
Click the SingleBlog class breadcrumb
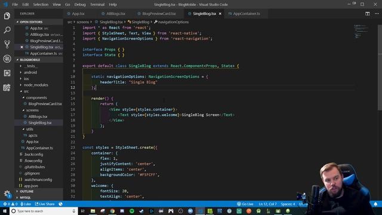click(x=138, y=22)
